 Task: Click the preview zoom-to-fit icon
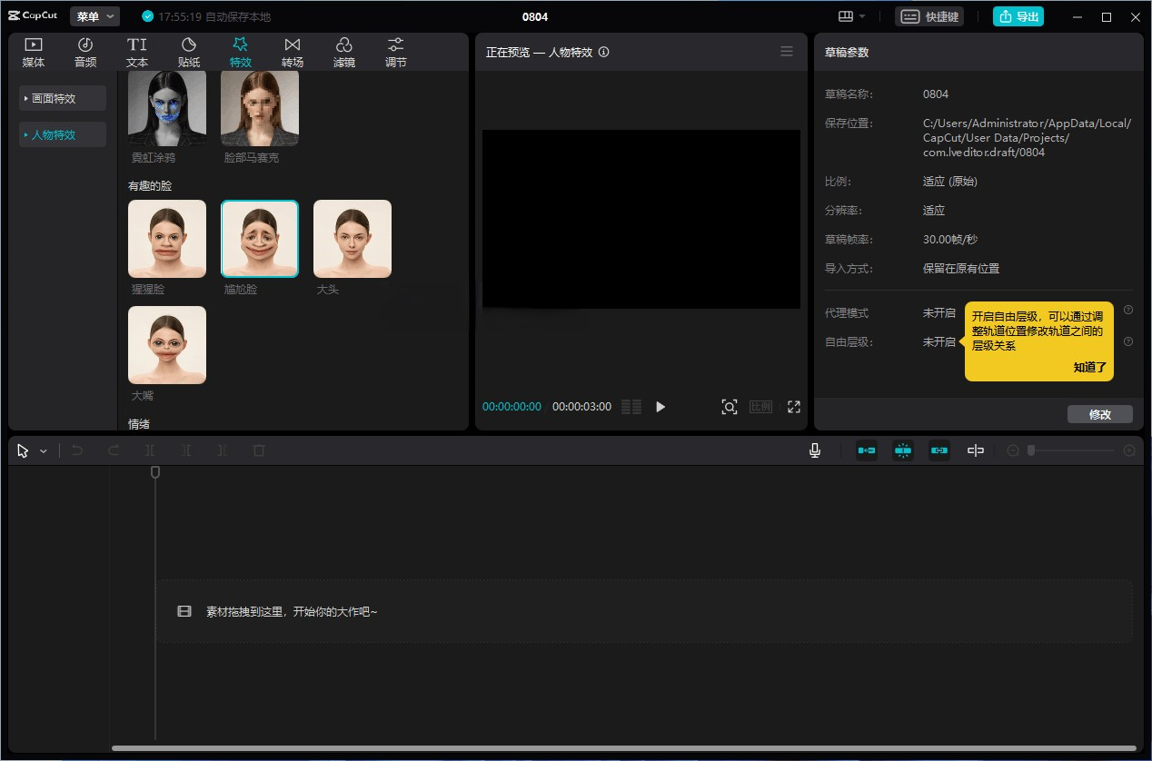click(730, 407)
